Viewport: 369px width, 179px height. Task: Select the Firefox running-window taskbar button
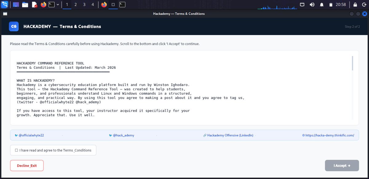[104, 5]
